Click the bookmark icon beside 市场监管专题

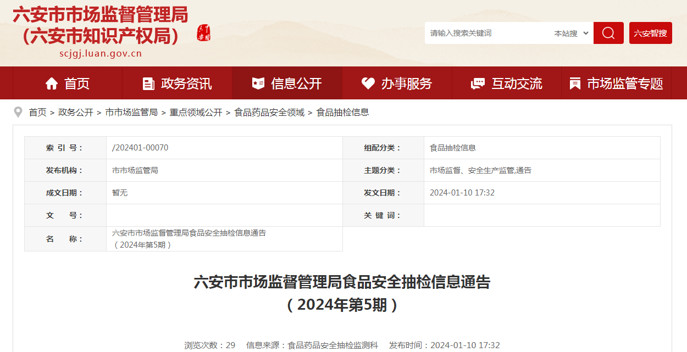[x=575, y=83]
